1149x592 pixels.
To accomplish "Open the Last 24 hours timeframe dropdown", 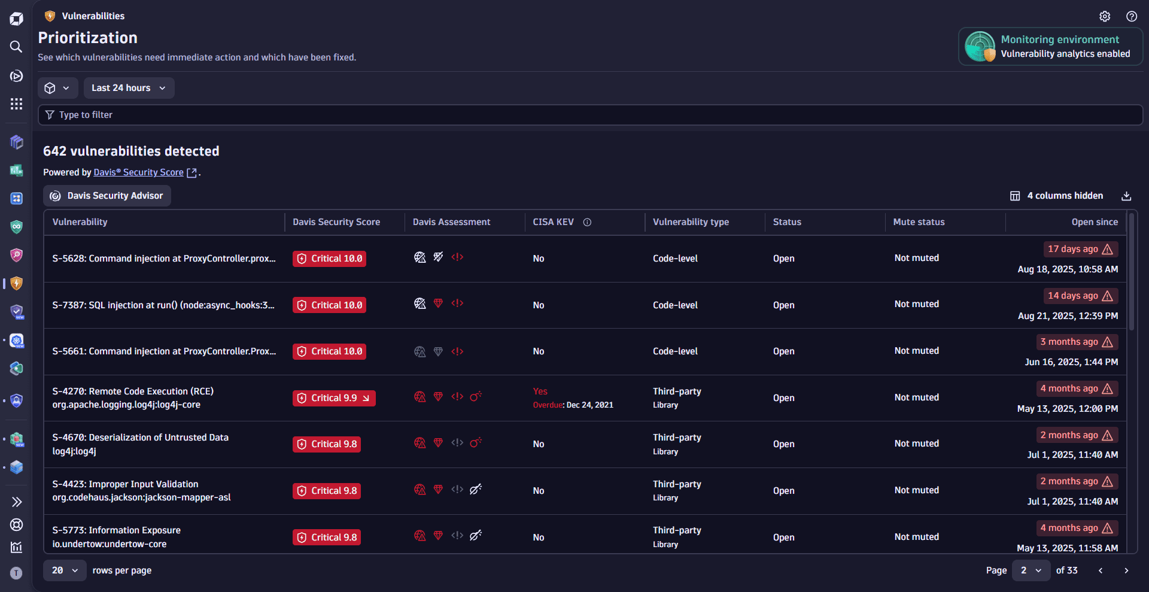I will [x=129, y=88].
